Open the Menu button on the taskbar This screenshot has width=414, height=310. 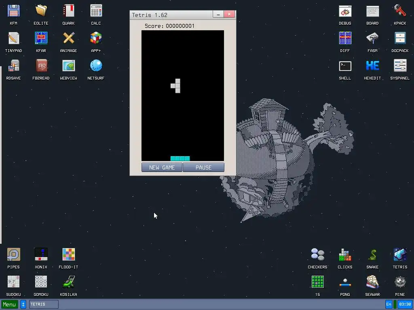click(10, 304)
